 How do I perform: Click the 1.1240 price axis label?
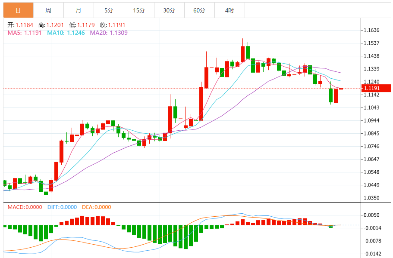pyautogui.click(x=371, y=82)
